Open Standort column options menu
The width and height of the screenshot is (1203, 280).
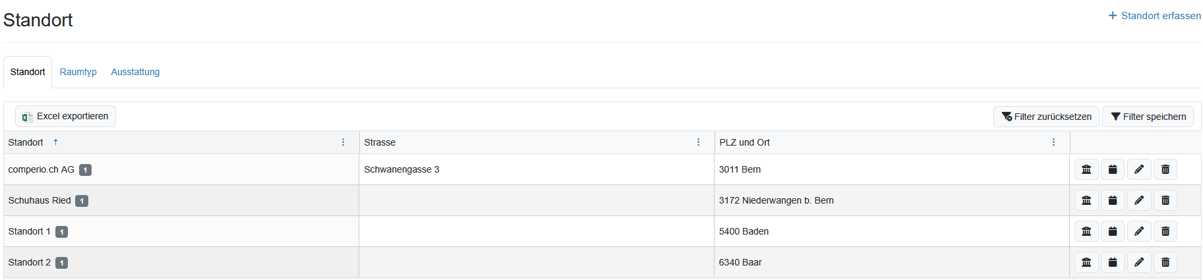click(x=343, y=142)
